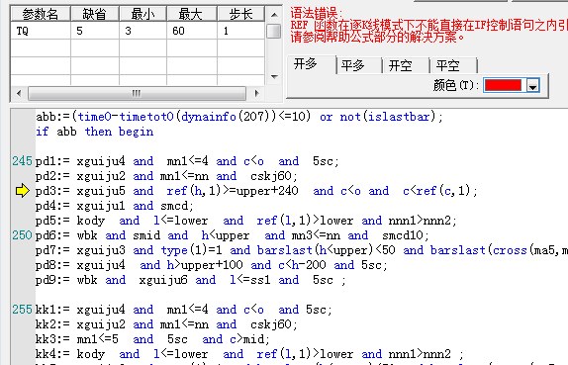Screen dimensions: 568x365
Task: Click the TQ parameter name cell
Action: (x=41, y=31)
